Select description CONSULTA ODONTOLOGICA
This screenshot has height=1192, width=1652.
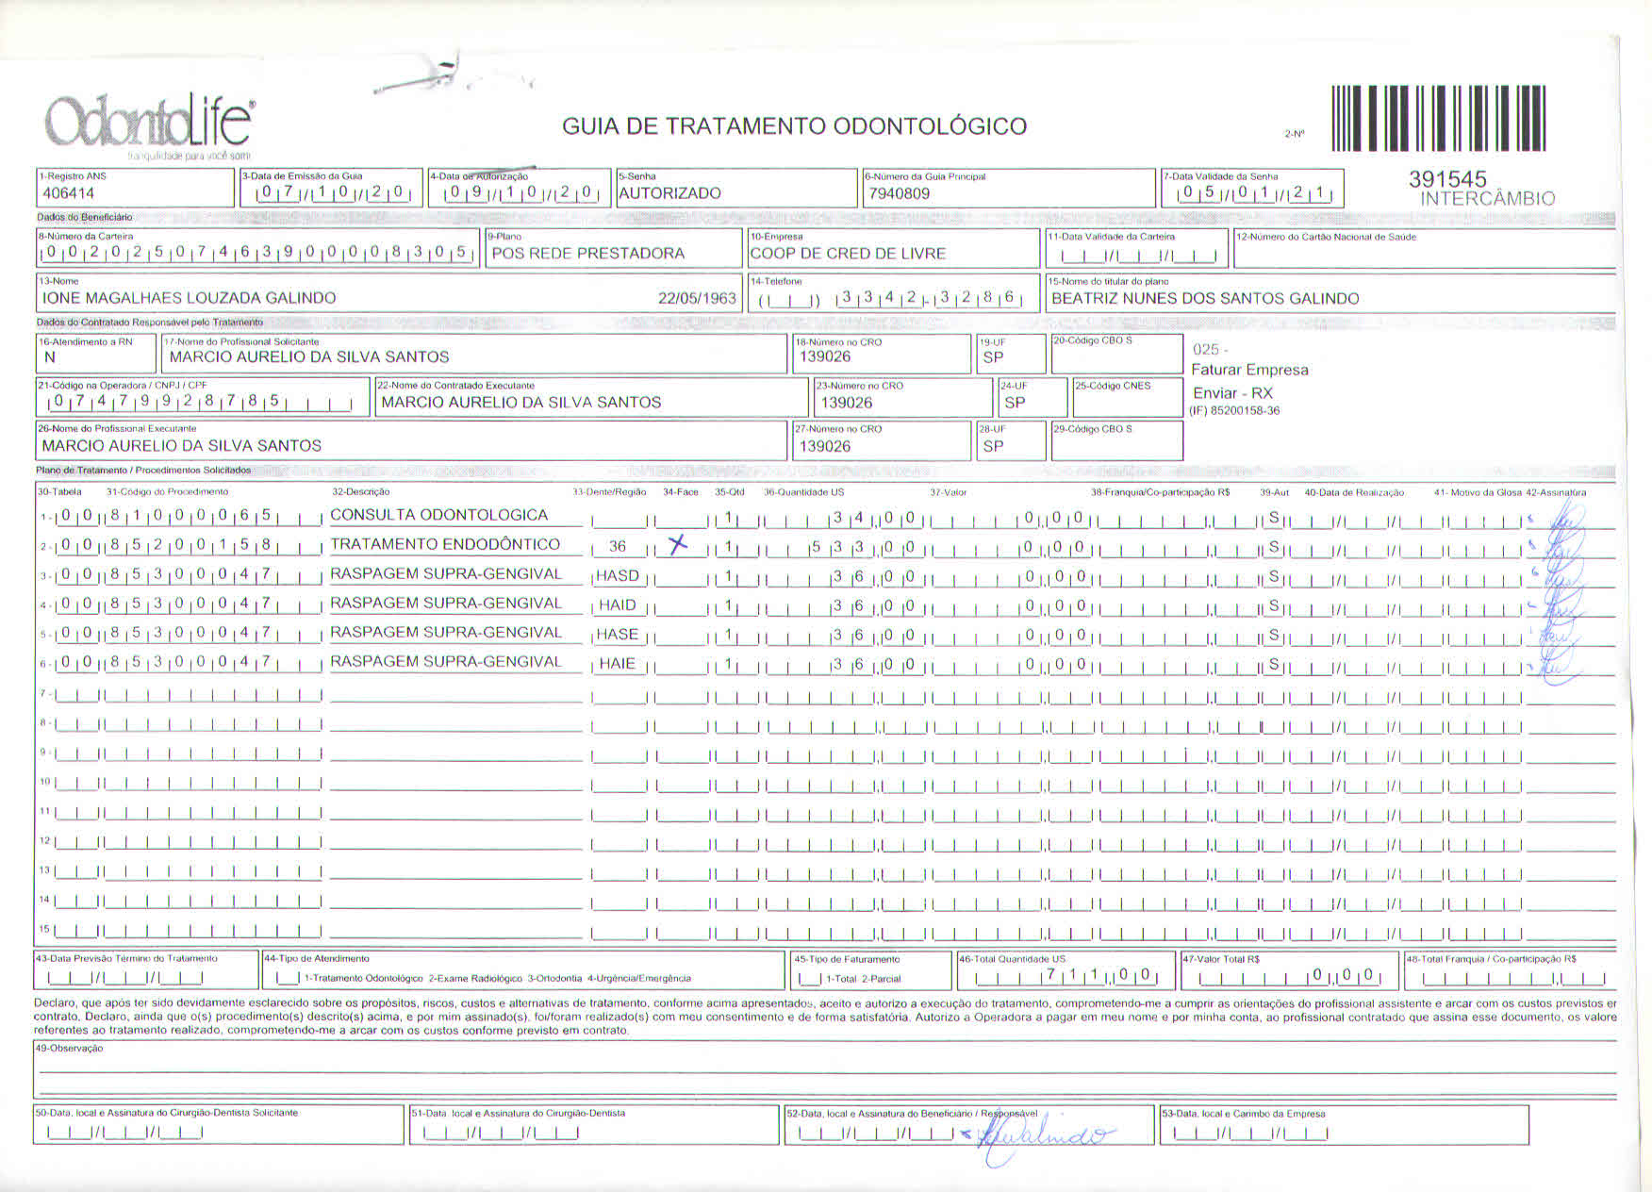pos(439,515)
